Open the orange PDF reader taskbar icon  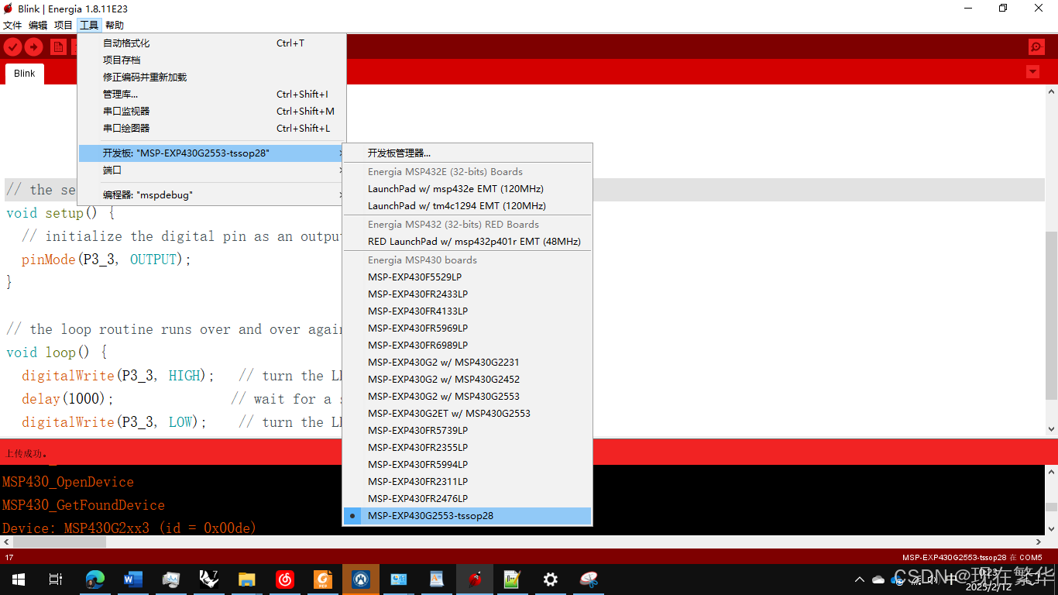323,579
